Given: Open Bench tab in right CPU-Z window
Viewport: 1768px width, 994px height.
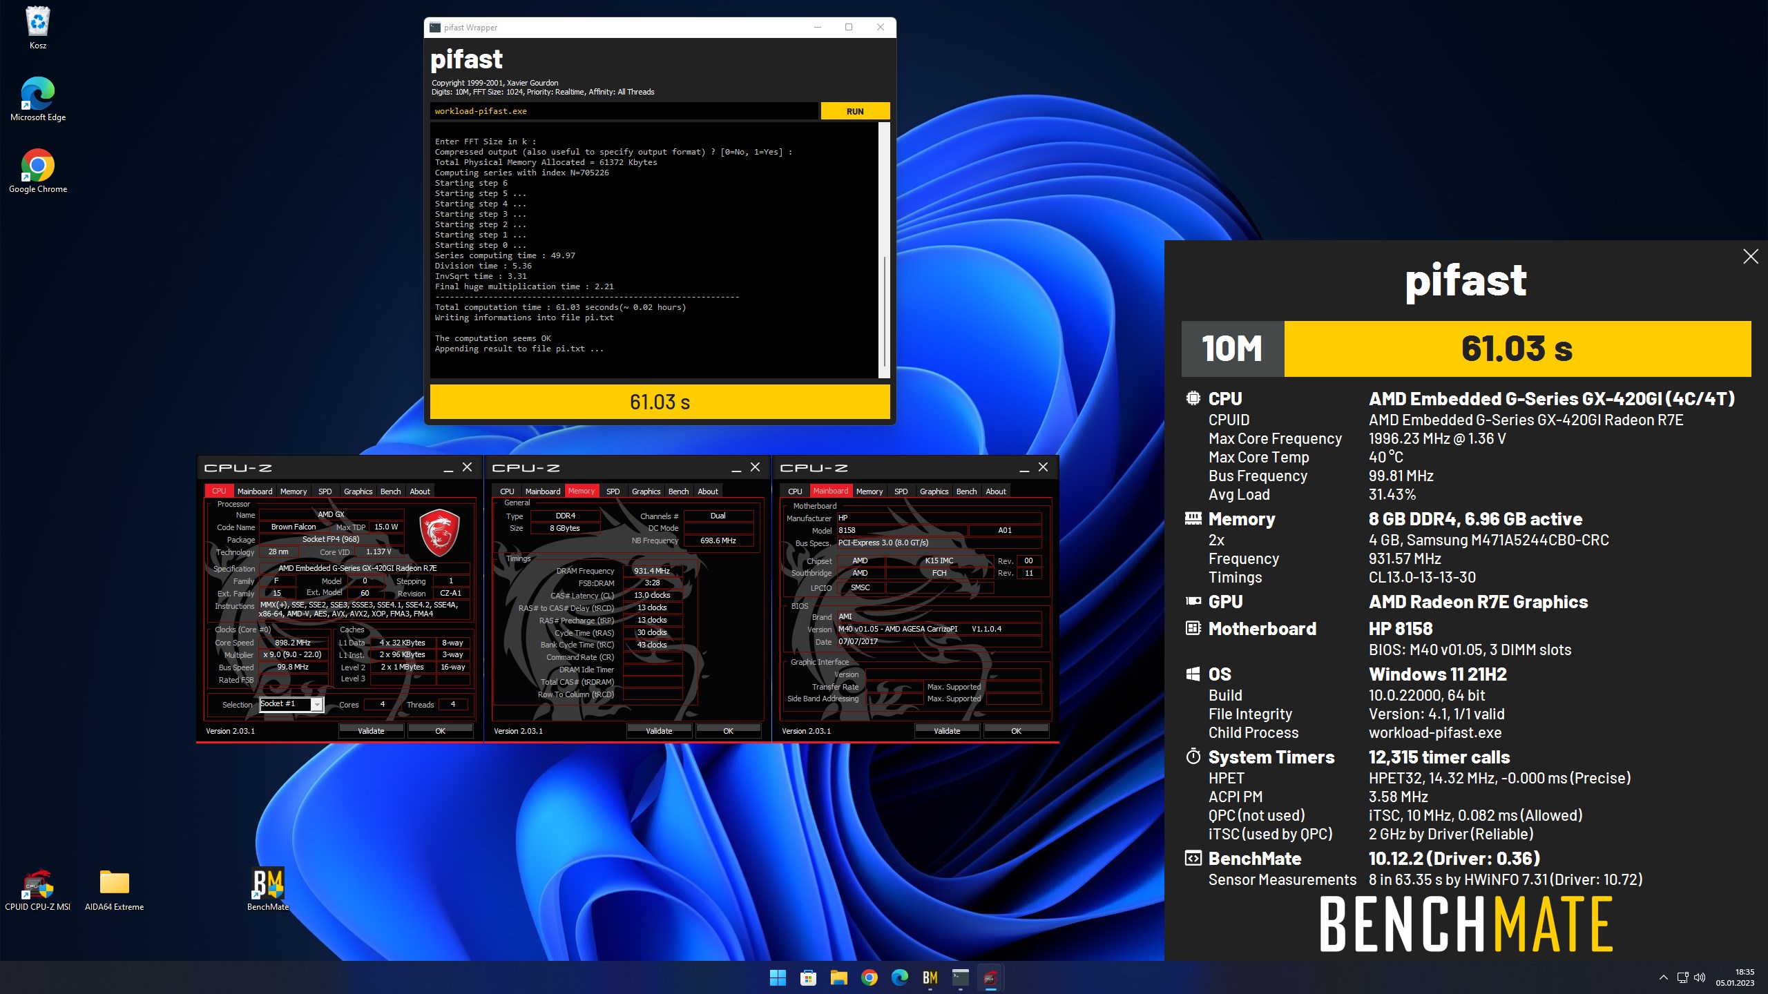Looking at the screenshot, I should (x=966, y=491).
